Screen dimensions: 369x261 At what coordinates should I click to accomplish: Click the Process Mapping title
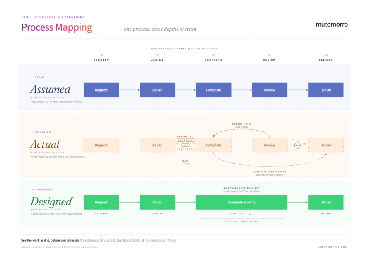click(x=56, y=27)
